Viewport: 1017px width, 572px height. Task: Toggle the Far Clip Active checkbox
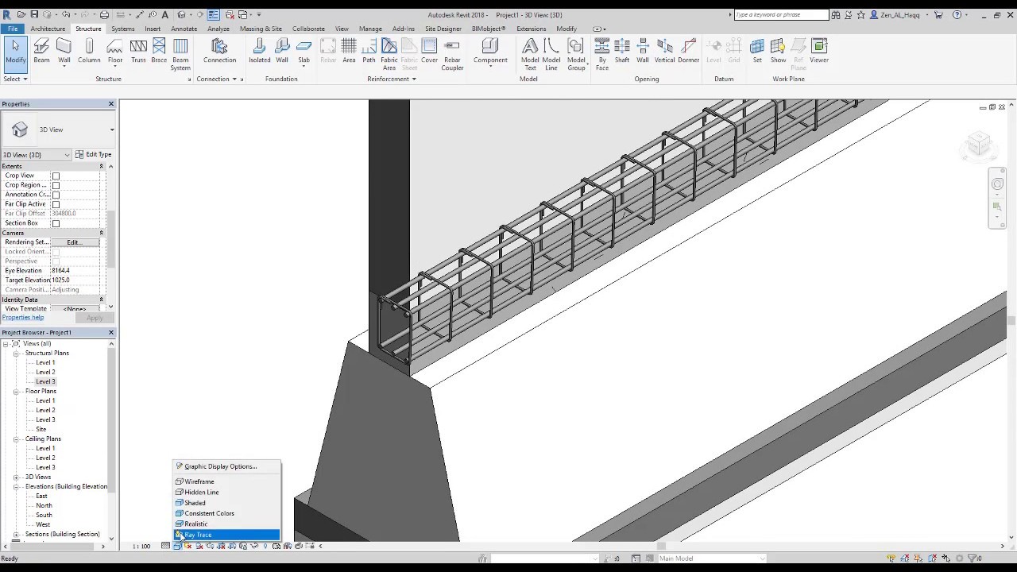[x=56, y=204]
